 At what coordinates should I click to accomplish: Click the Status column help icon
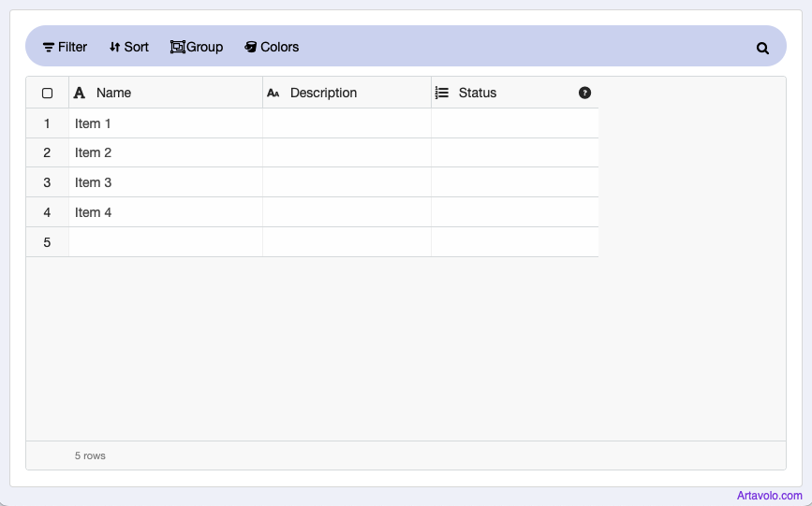(x=584, y=93)
